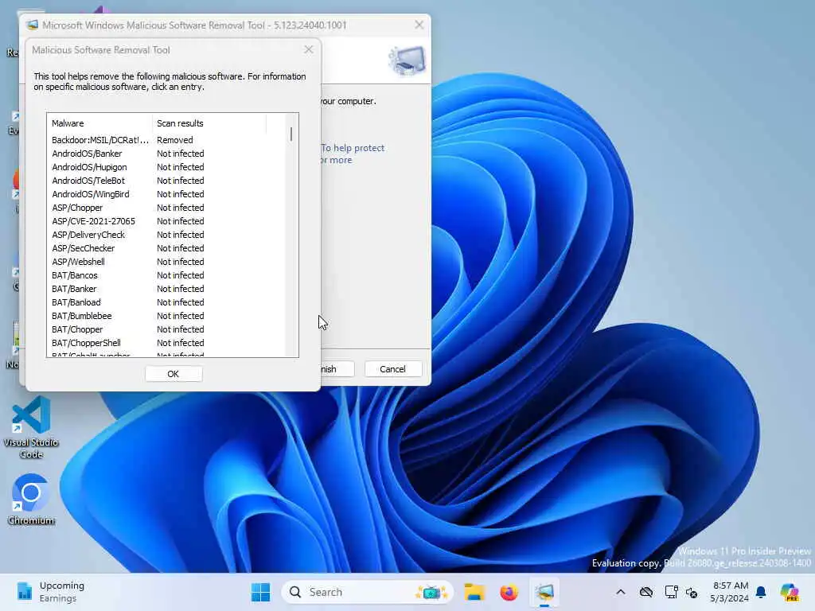Viewport: 815px width, 611px height.
Task: Open notifications bell icon
Action: tap(761, 592)
